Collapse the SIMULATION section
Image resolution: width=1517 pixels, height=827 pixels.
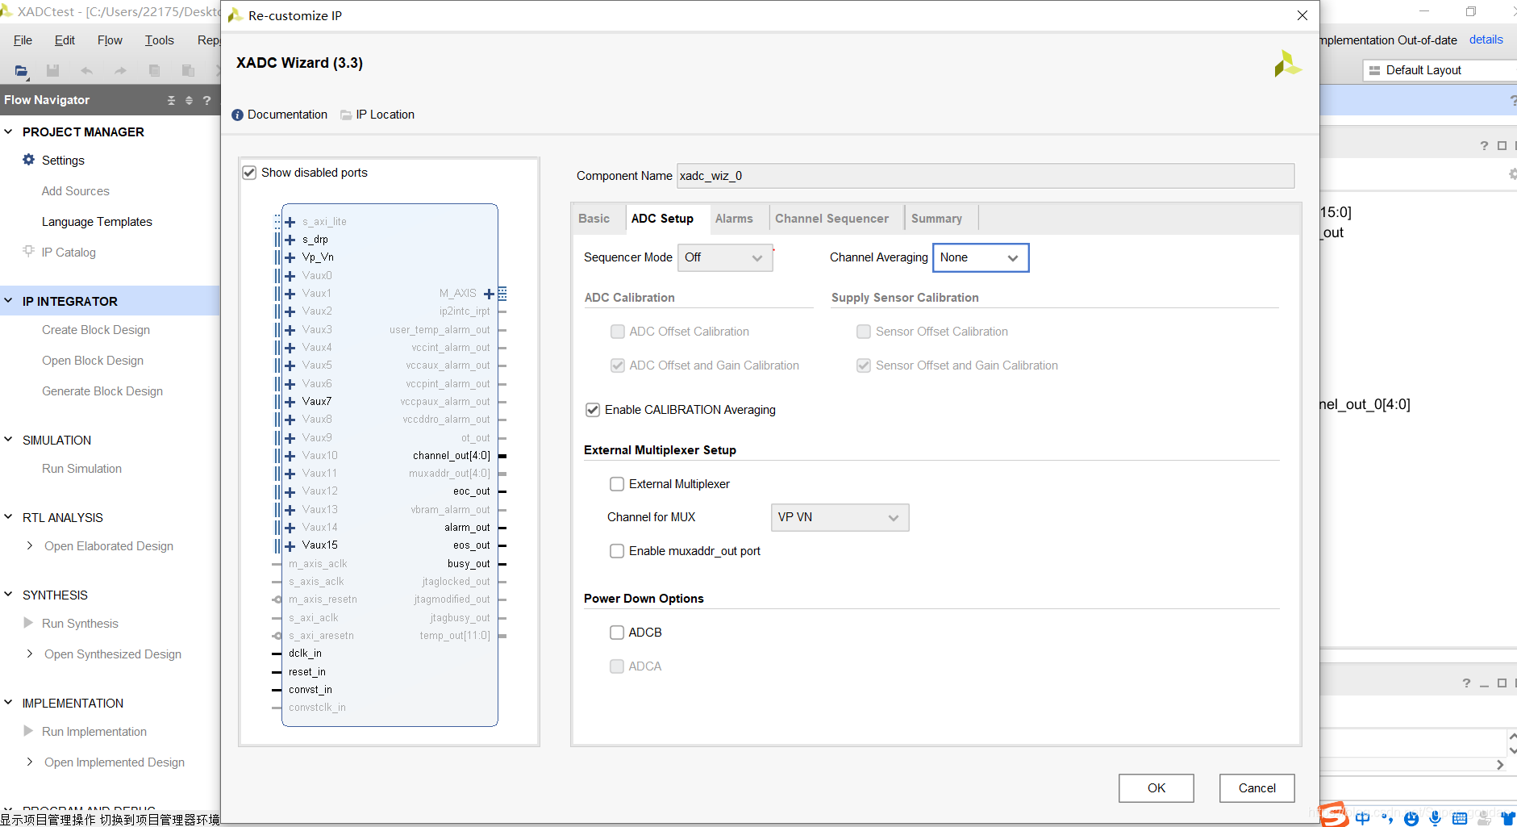[x=8, y=440]
